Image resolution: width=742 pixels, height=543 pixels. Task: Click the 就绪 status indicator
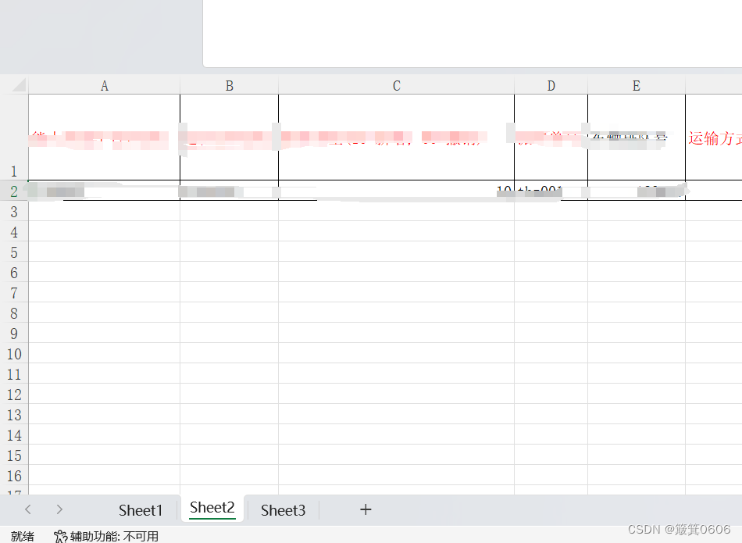(22, 537)
